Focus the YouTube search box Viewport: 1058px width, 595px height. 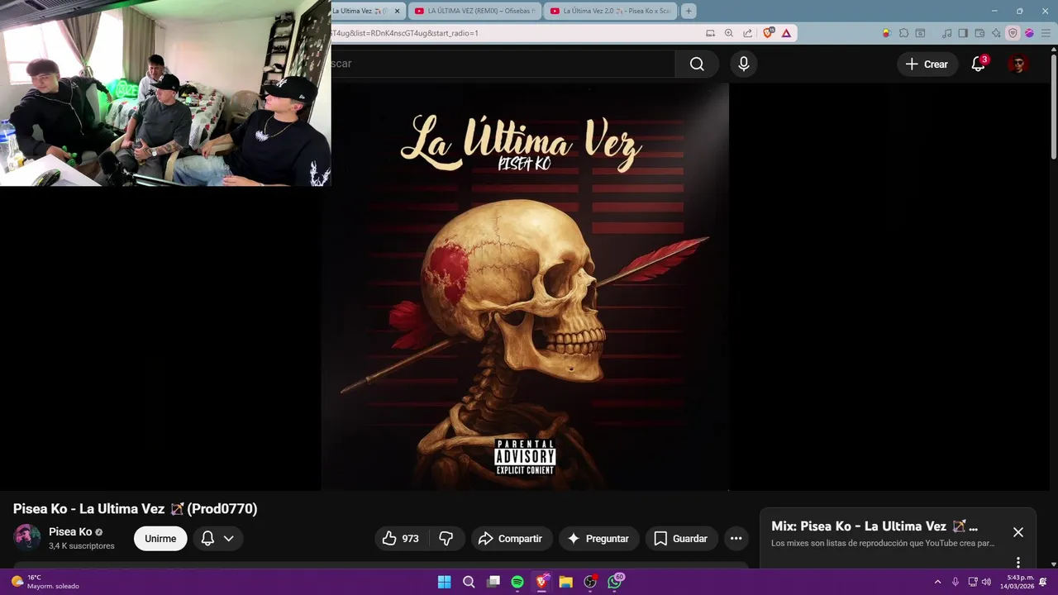click(503, 64)
